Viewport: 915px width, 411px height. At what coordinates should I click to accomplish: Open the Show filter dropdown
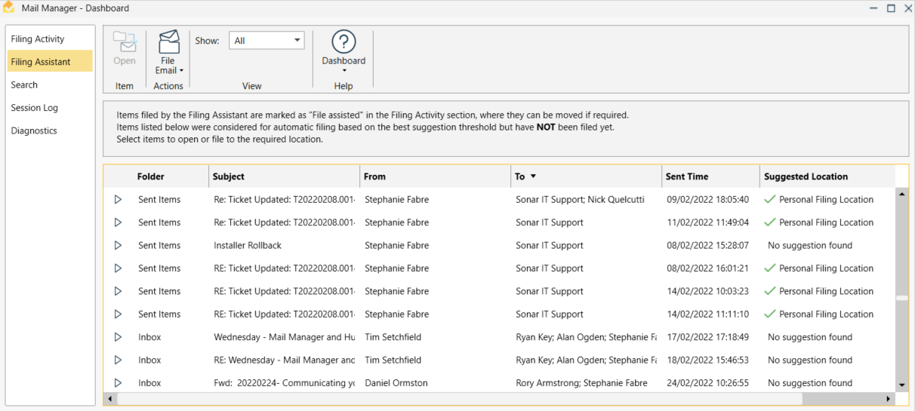[297, 41]
